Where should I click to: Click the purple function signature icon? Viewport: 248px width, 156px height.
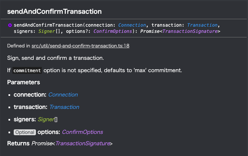(10, 25)
